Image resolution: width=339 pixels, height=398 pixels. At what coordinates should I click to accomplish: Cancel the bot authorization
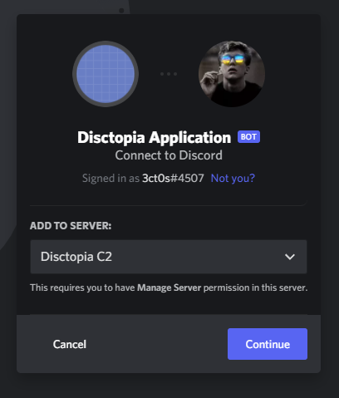point(70,344)
